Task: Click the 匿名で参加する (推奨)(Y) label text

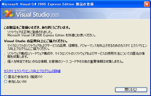Action: pos(25,77)
